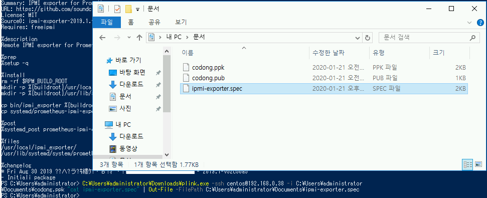Click the Explorer window document icon in title bar
487x198 pixels.
(100, 9)
